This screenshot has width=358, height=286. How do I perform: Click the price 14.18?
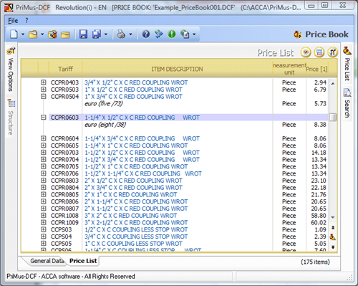319,153
